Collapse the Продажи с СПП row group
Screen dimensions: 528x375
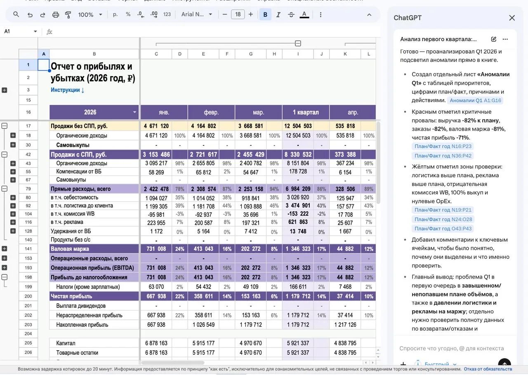(5, 155)
